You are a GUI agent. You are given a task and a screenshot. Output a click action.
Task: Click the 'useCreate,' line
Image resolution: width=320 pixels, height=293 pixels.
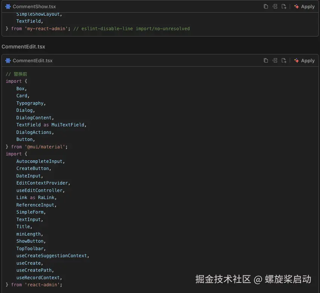coord(29,263)
